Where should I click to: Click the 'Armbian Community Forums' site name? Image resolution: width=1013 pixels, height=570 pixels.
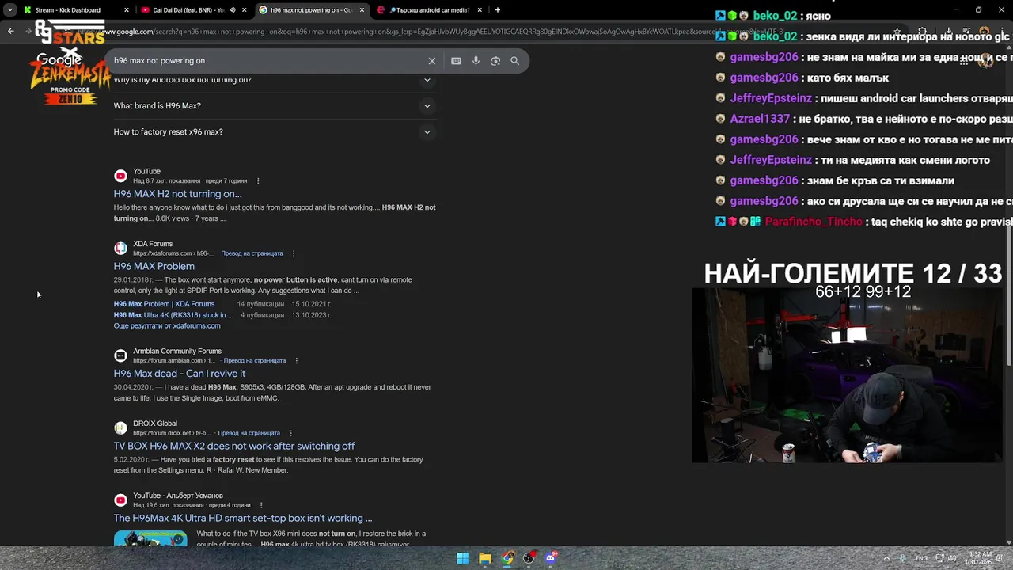(x=177, y=351)
